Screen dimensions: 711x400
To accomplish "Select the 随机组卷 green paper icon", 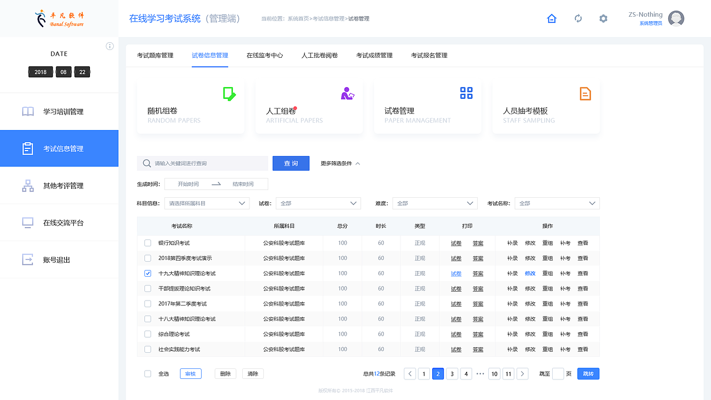I will (x=229, y=94).
